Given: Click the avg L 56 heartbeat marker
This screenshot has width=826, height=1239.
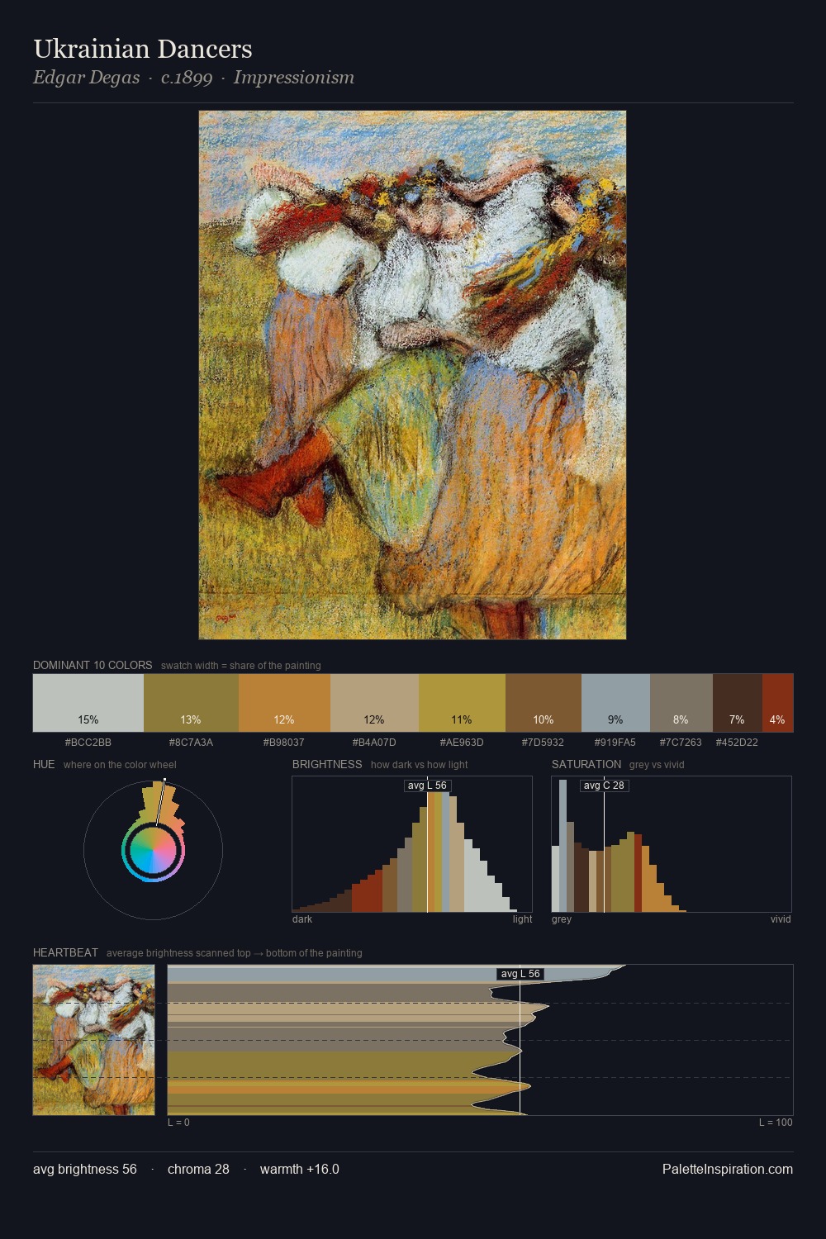Looking at the screenshot, I should click(520, 974).
